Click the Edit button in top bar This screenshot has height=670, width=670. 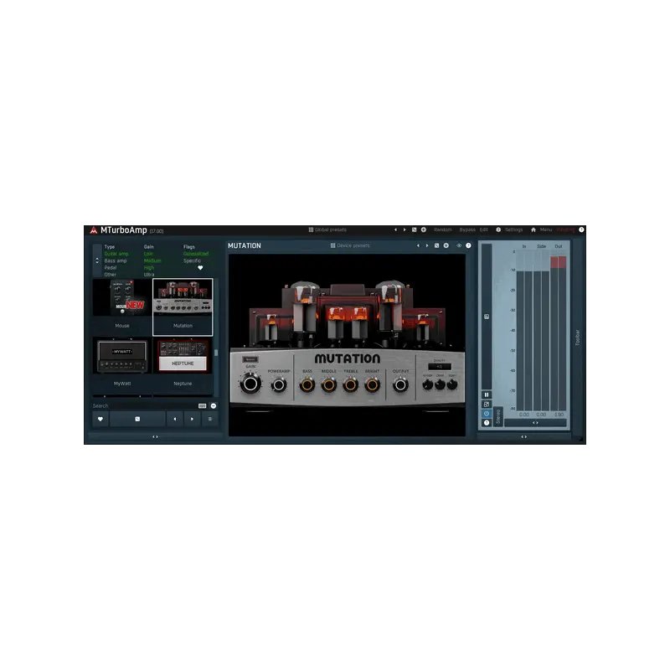(x=484, y=229)
